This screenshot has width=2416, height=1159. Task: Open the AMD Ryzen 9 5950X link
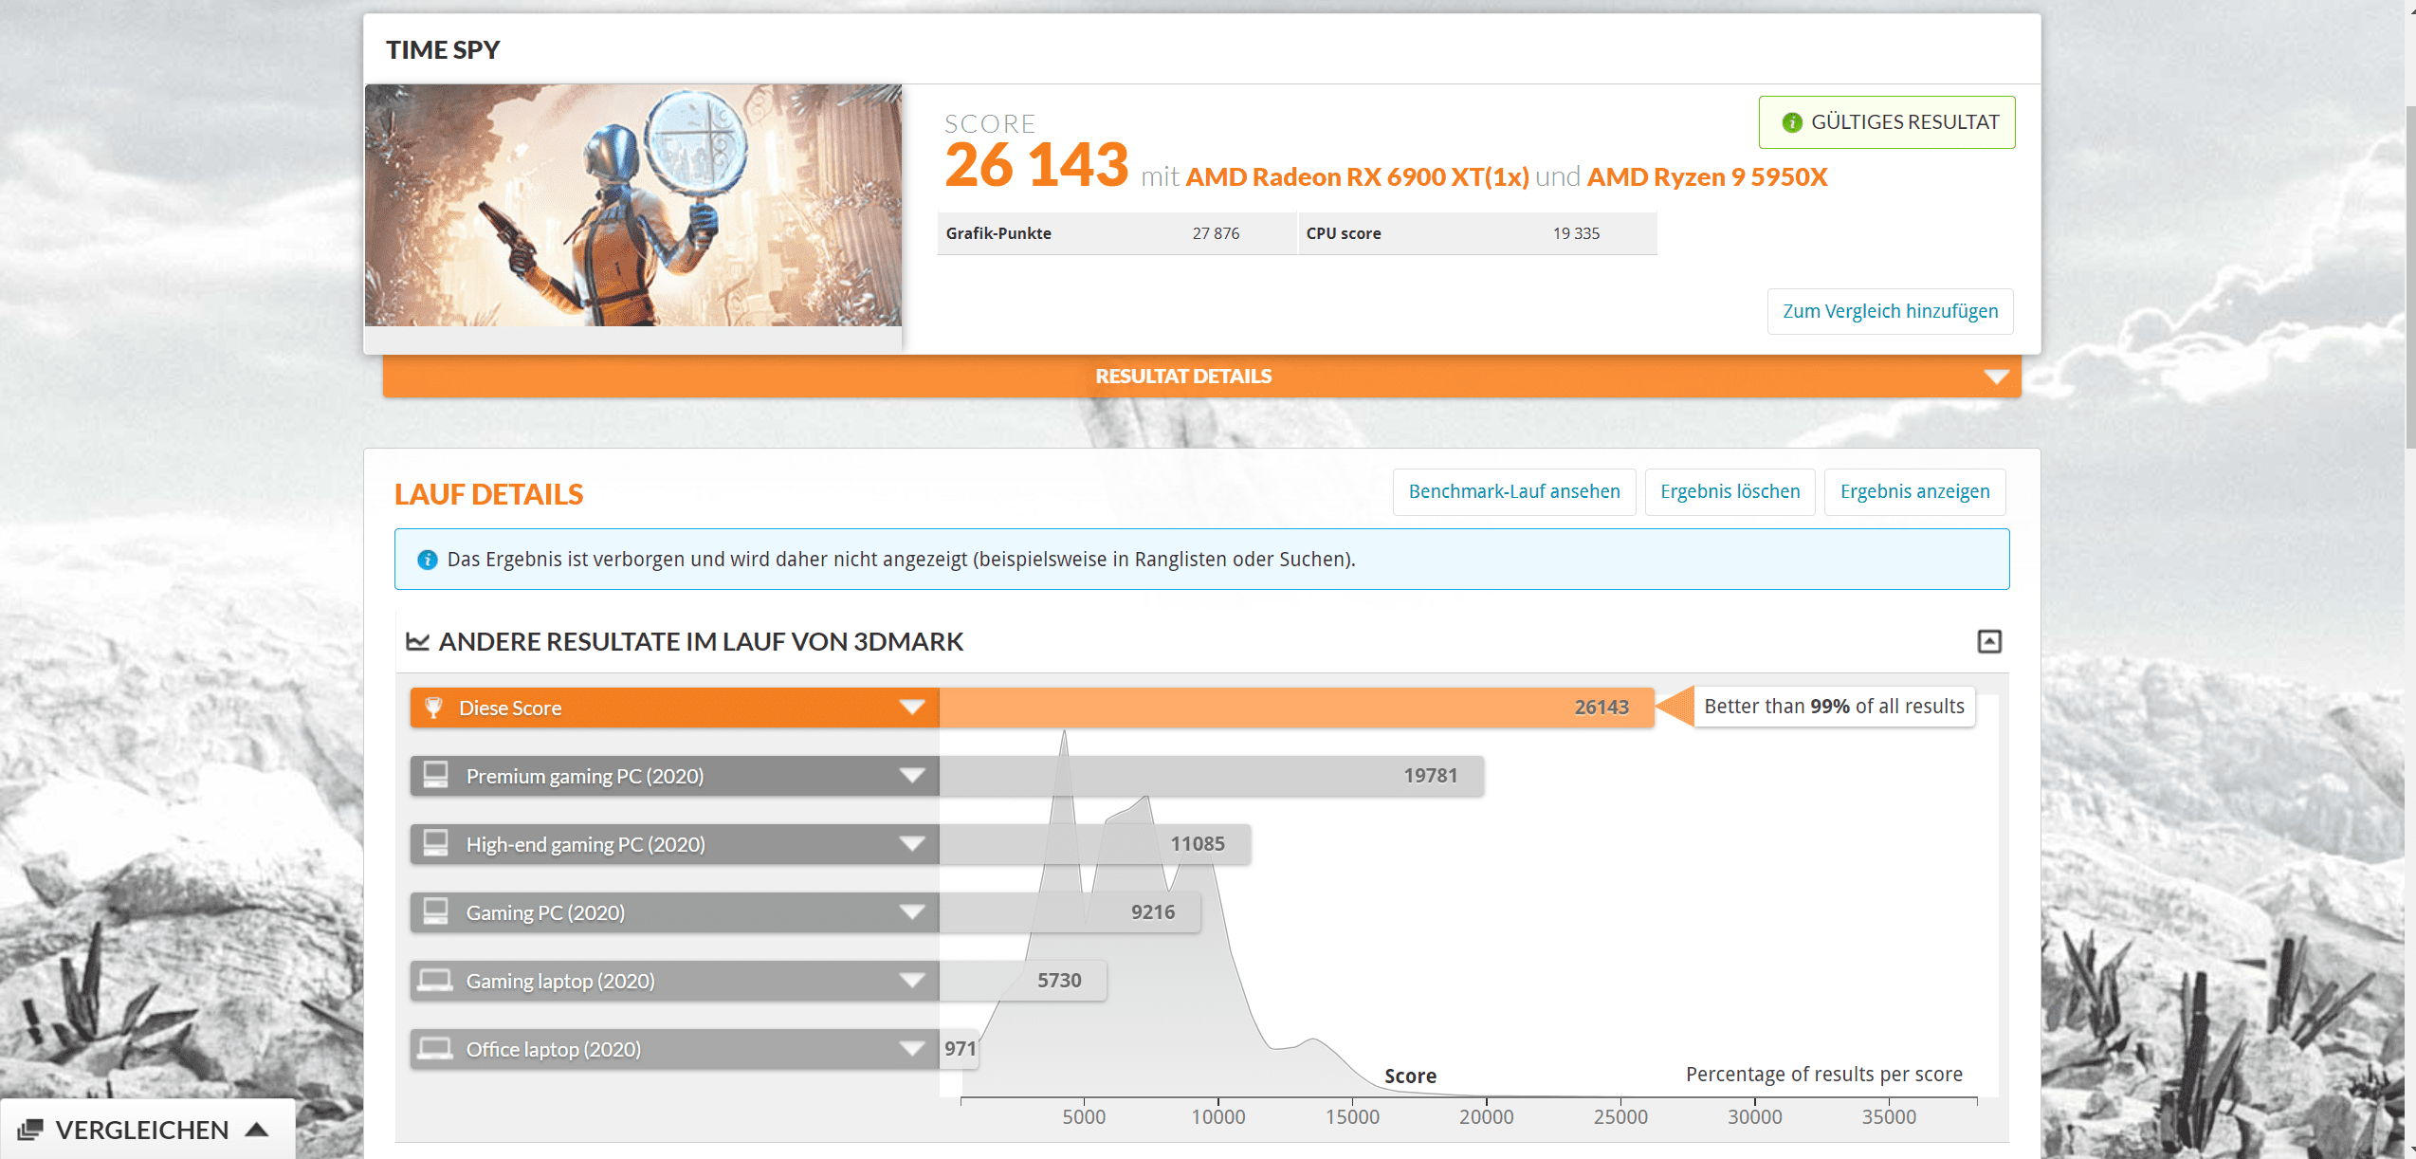click(x=1707, y=177)
